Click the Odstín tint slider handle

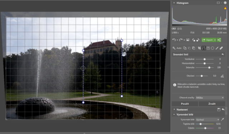coord(205,128)
